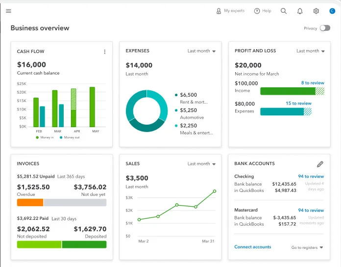Open Sales Last month dropdown
This screenshot has height=267, width=341.
201,164
